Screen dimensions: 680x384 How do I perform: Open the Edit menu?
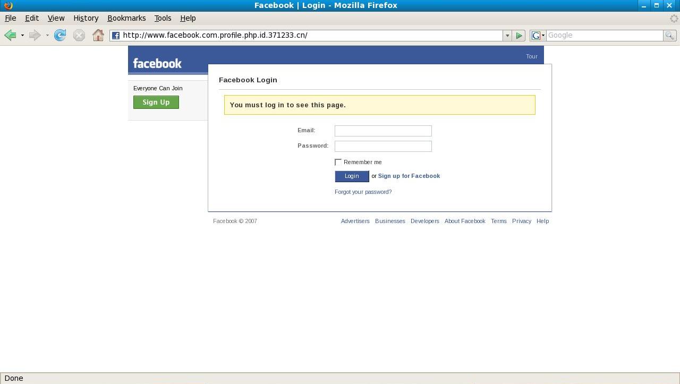tap(32, 18)
